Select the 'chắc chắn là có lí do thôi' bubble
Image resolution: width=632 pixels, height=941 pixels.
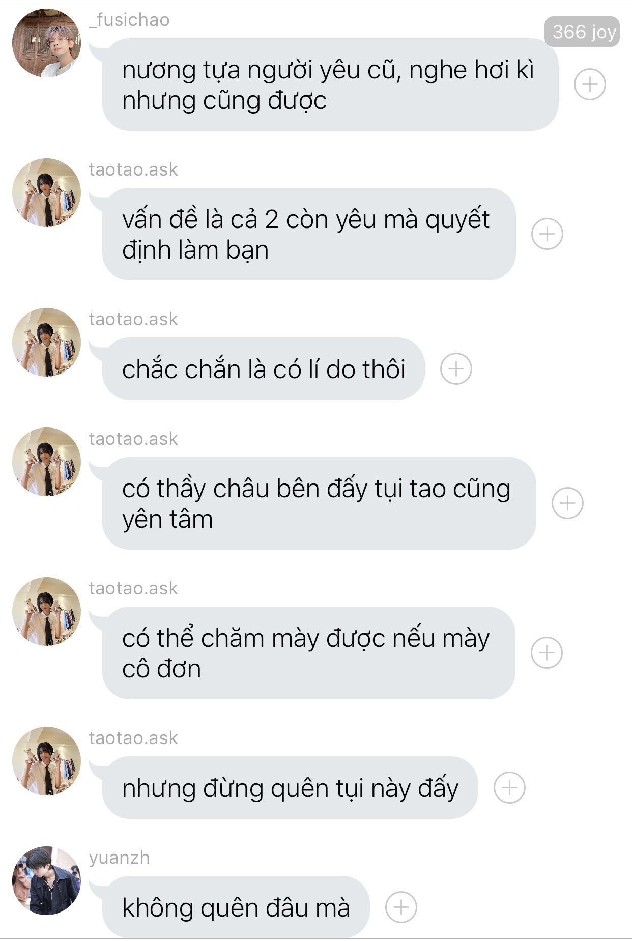(x=263, y=368)
